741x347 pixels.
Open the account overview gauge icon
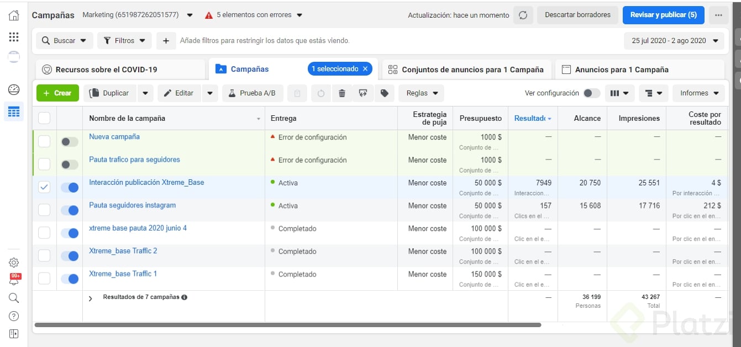pyautogui.click(x=14, y=89)
